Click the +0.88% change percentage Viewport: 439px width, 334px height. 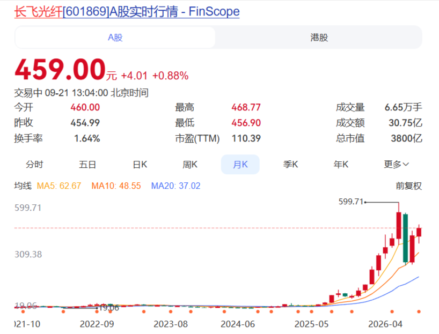pyautogui.click(x=170, y=76)
